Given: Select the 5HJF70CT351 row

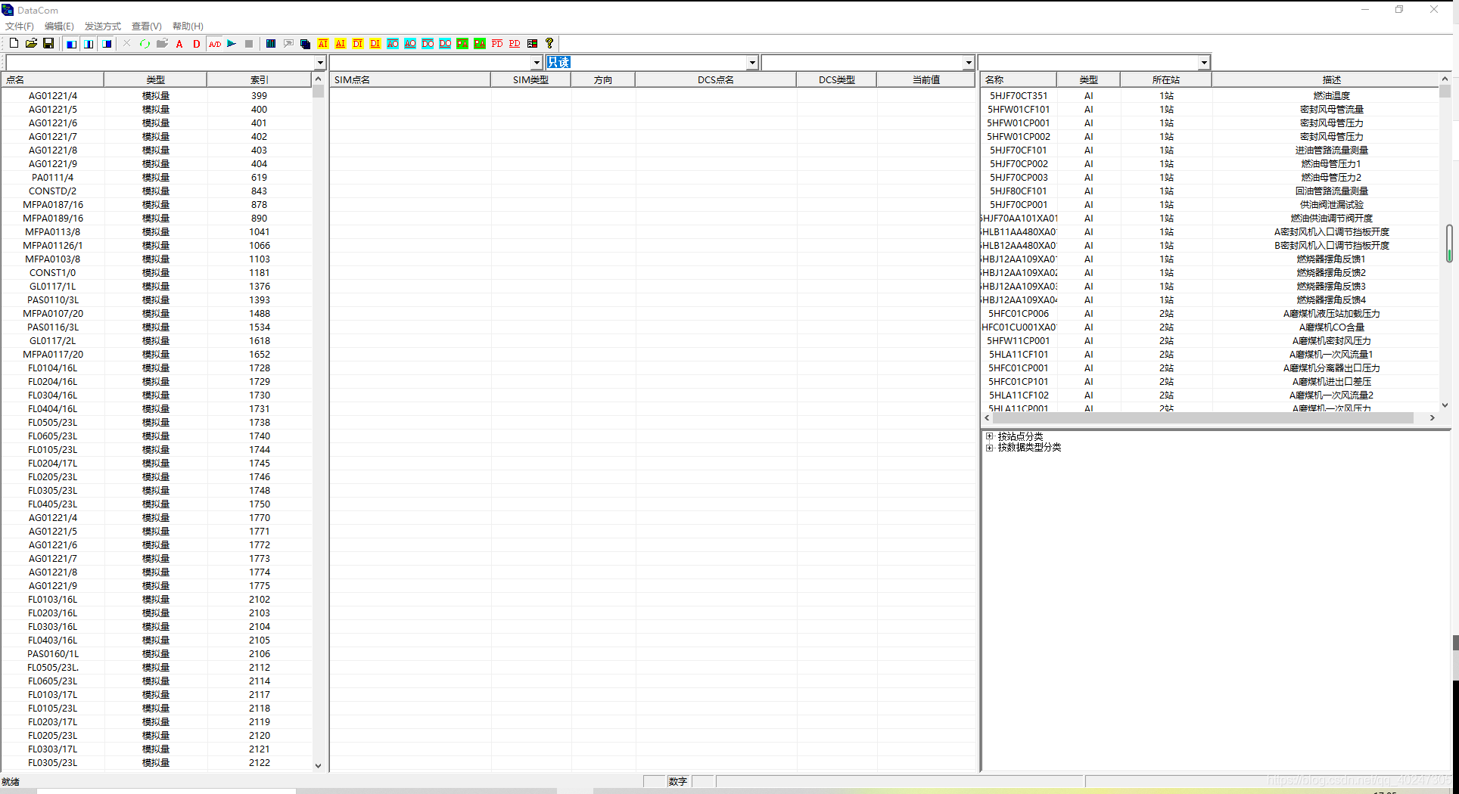Looking at the screenshot, I should (1209, 96).
